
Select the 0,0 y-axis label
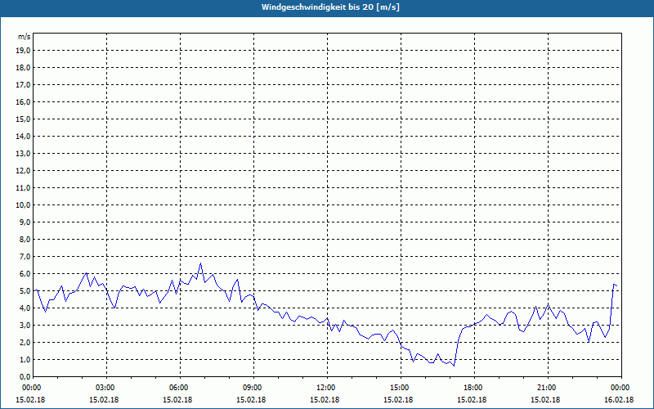pos(25,376)
